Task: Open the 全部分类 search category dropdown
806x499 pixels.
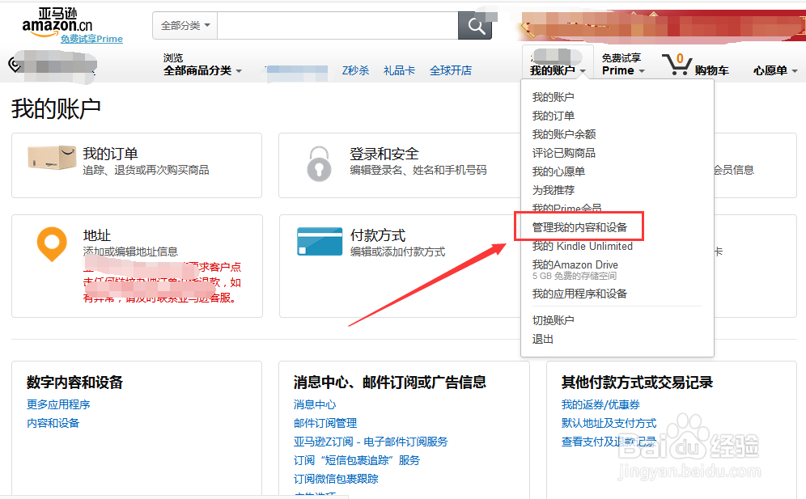Action: click(185, 26)
